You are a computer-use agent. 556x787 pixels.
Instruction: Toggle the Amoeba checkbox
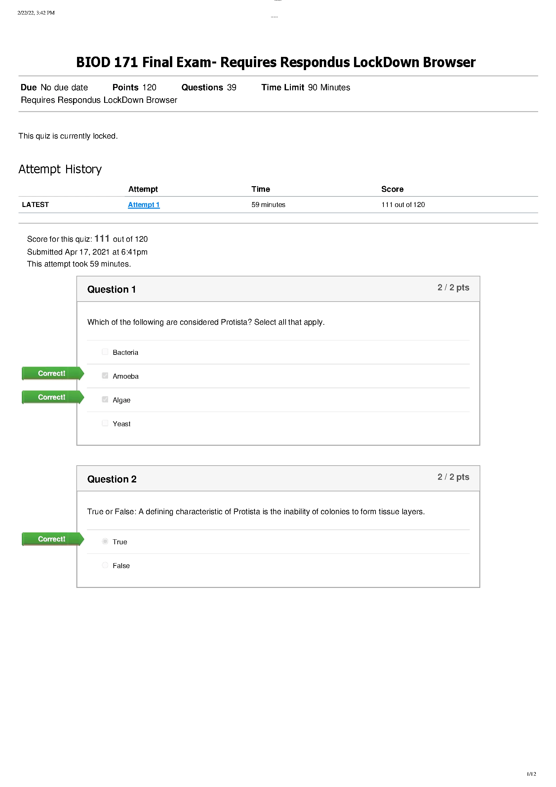(105, 376)
